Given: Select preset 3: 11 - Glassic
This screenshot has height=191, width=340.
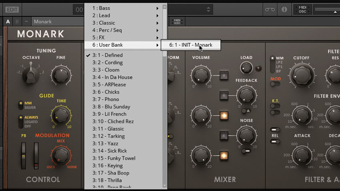Looking at the screenshot, I should point(124,129).
